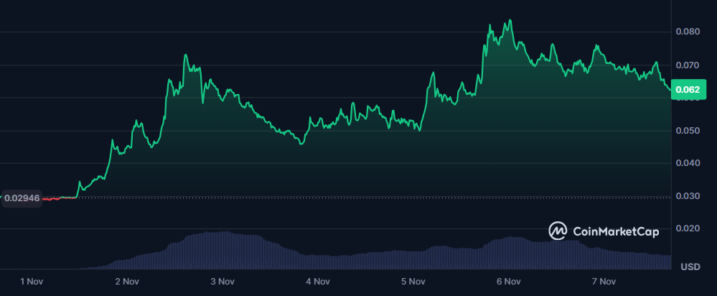Click the CoinMarketCap watermark text
Screen dimensions: 717x296
[616, 231]
